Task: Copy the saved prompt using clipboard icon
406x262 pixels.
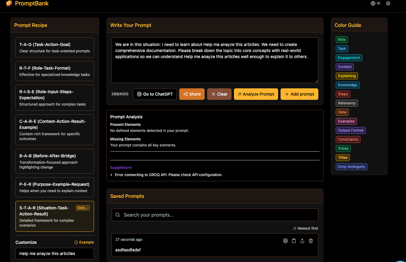Action: (x=294, y=241)
